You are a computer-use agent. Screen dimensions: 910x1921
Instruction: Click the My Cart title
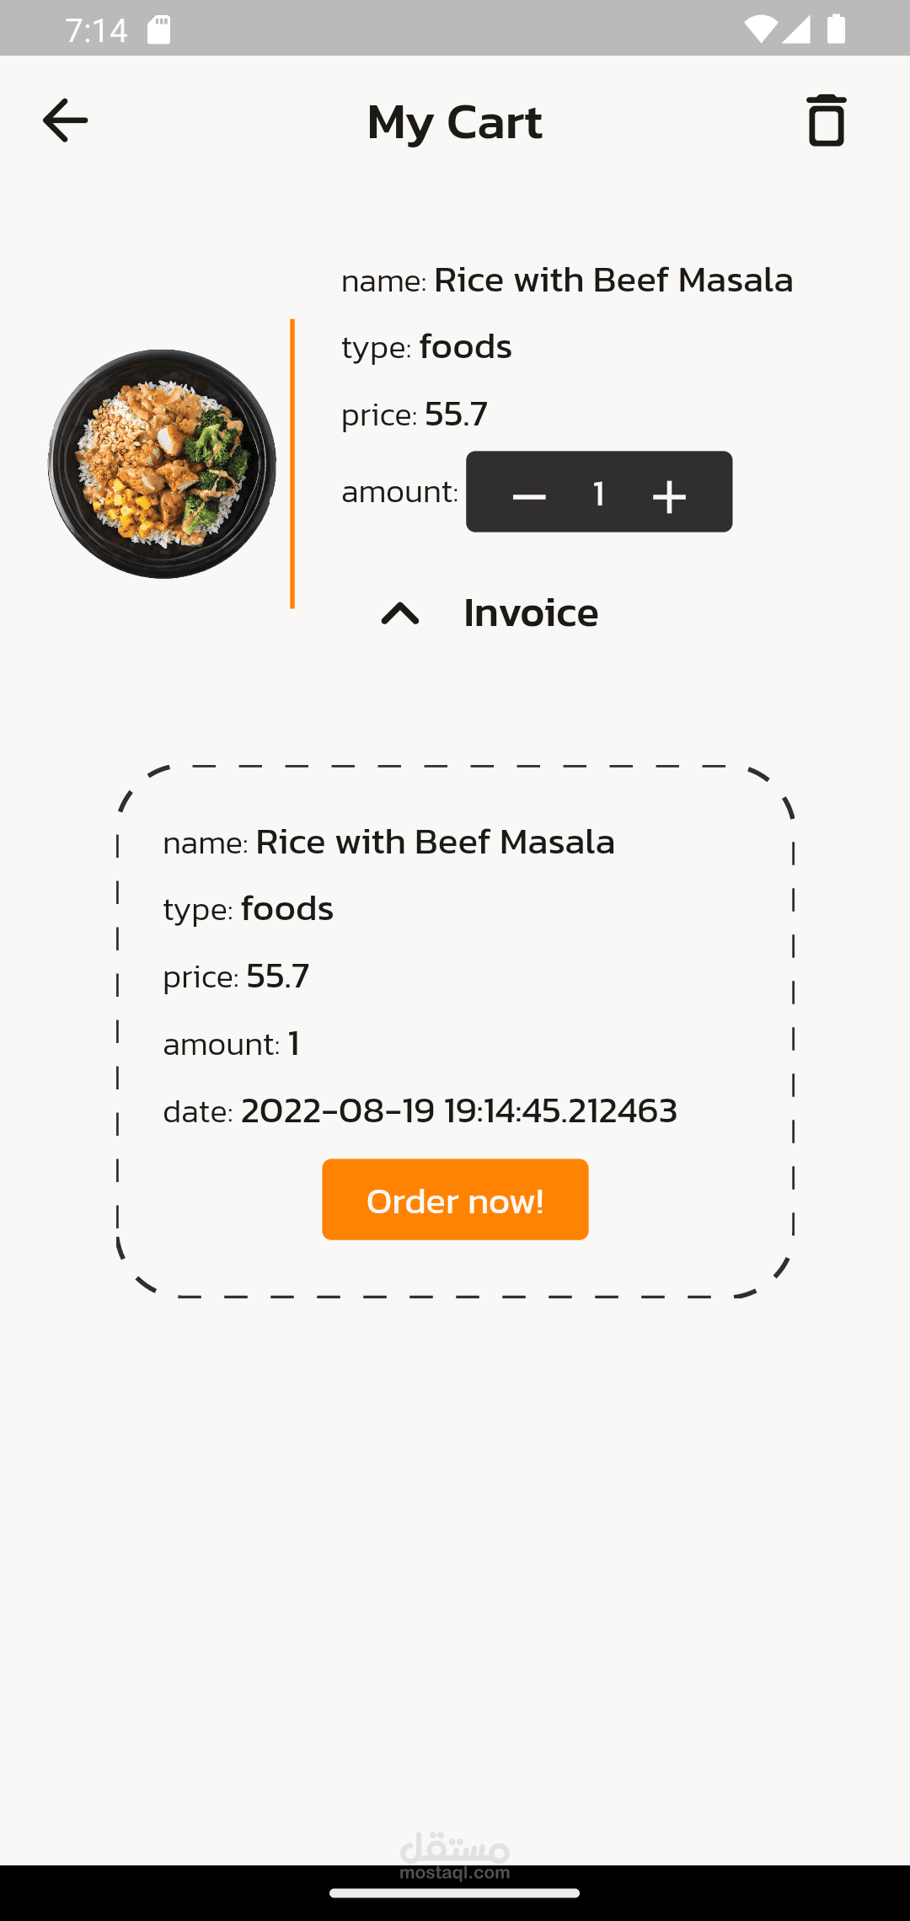click(455, 121)
